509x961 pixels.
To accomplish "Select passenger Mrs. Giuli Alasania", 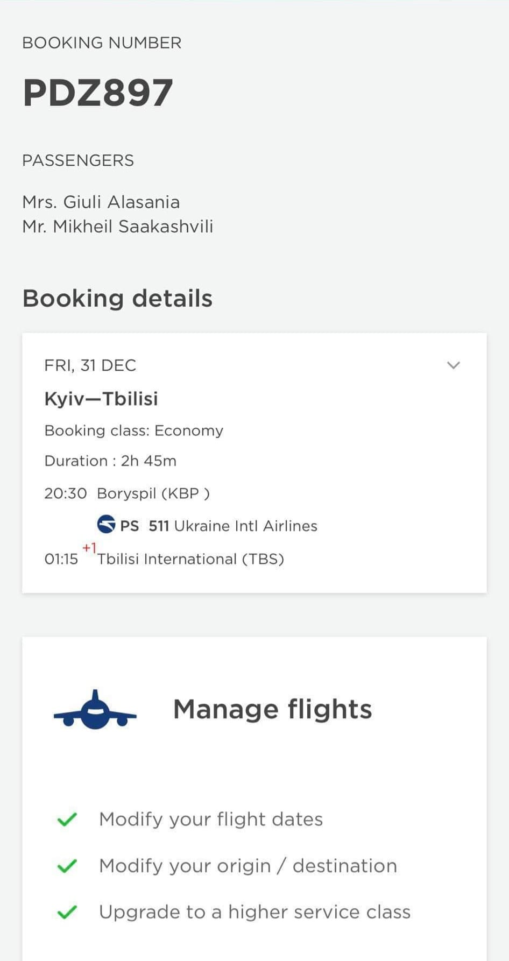I will [101, 202].
